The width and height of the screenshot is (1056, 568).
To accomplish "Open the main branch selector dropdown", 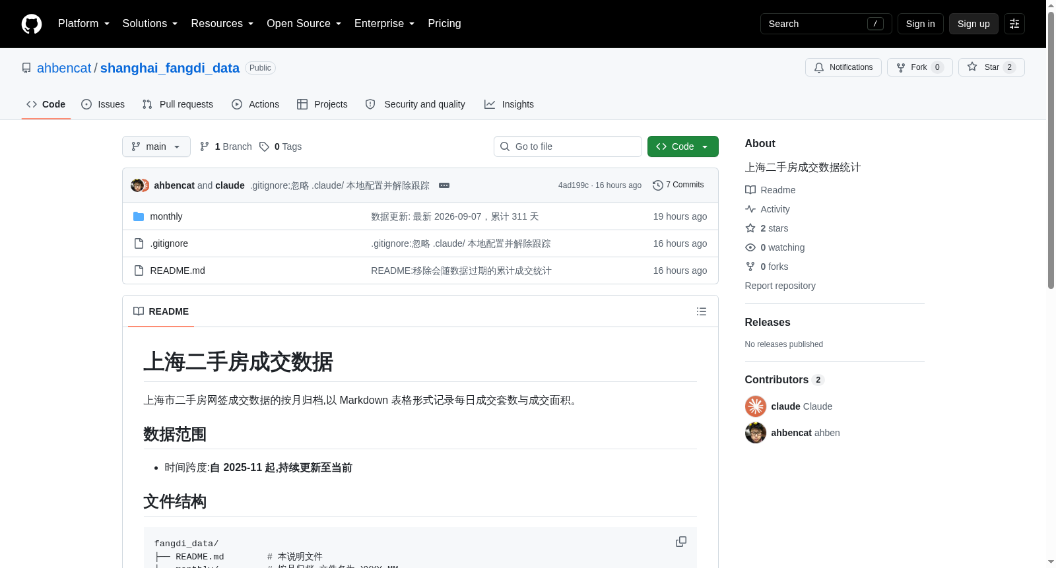I will pos(156,146).
